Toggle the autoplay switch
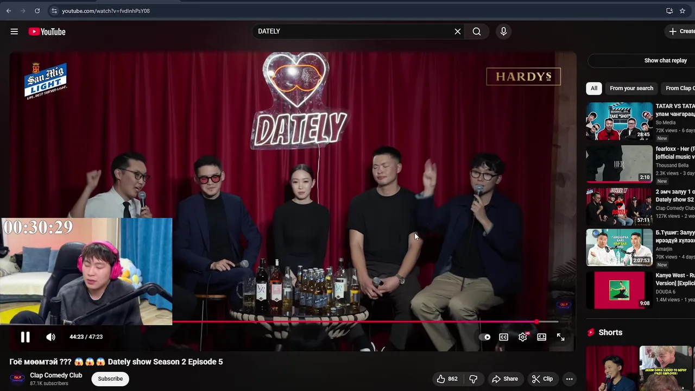695x391 pixels. (x=485, y=337)
